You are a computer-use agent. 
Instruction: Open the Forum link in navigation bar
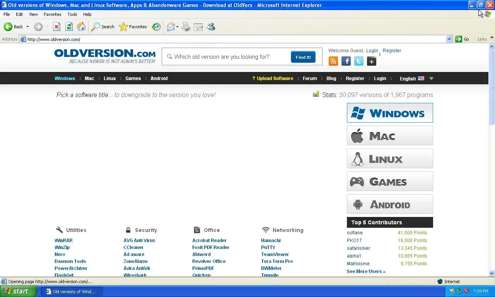[310, 78]
